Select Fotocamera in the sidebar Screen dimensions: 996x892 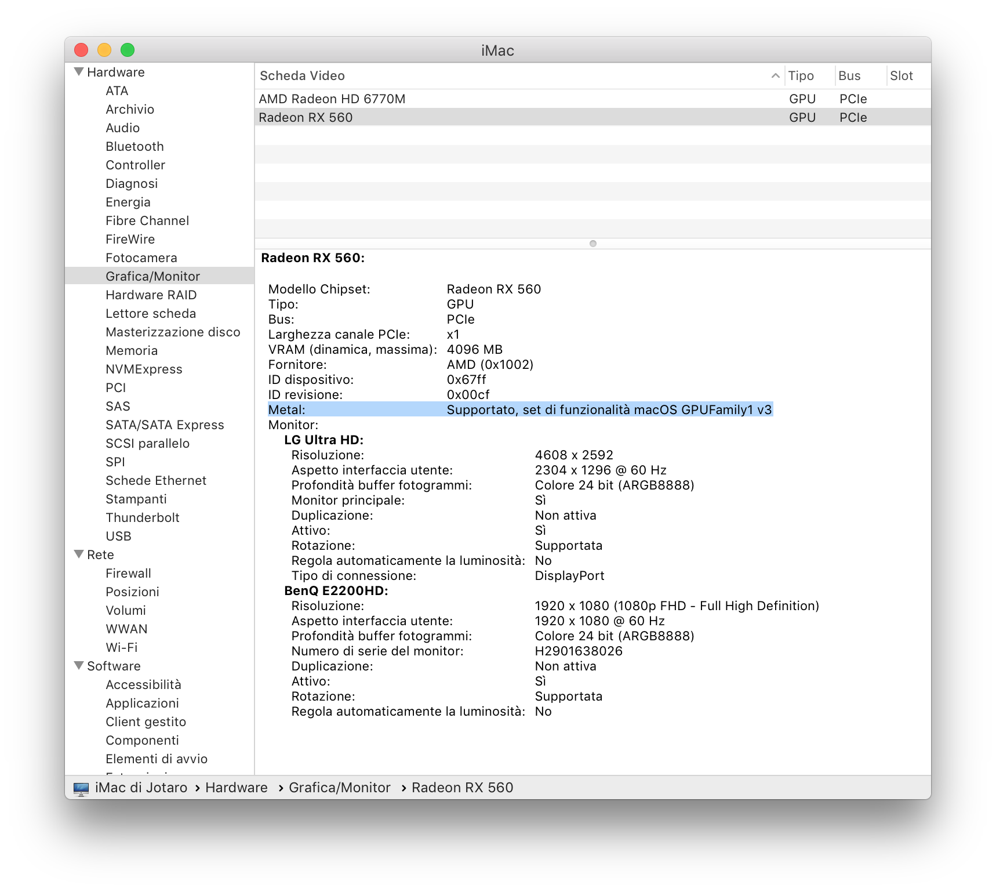pyautogui.click(x=141, y=258)
